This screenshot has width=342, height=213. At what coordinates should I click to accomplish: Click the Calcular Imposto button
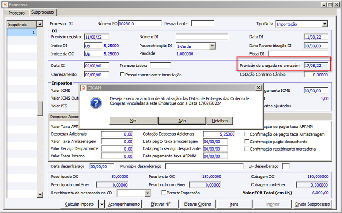(x=79, y=204)
